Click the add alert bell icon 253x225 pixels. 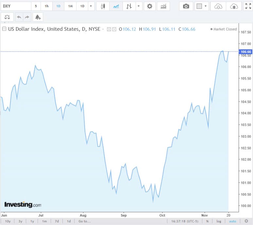pyautogui.click(x=38, y=17)
